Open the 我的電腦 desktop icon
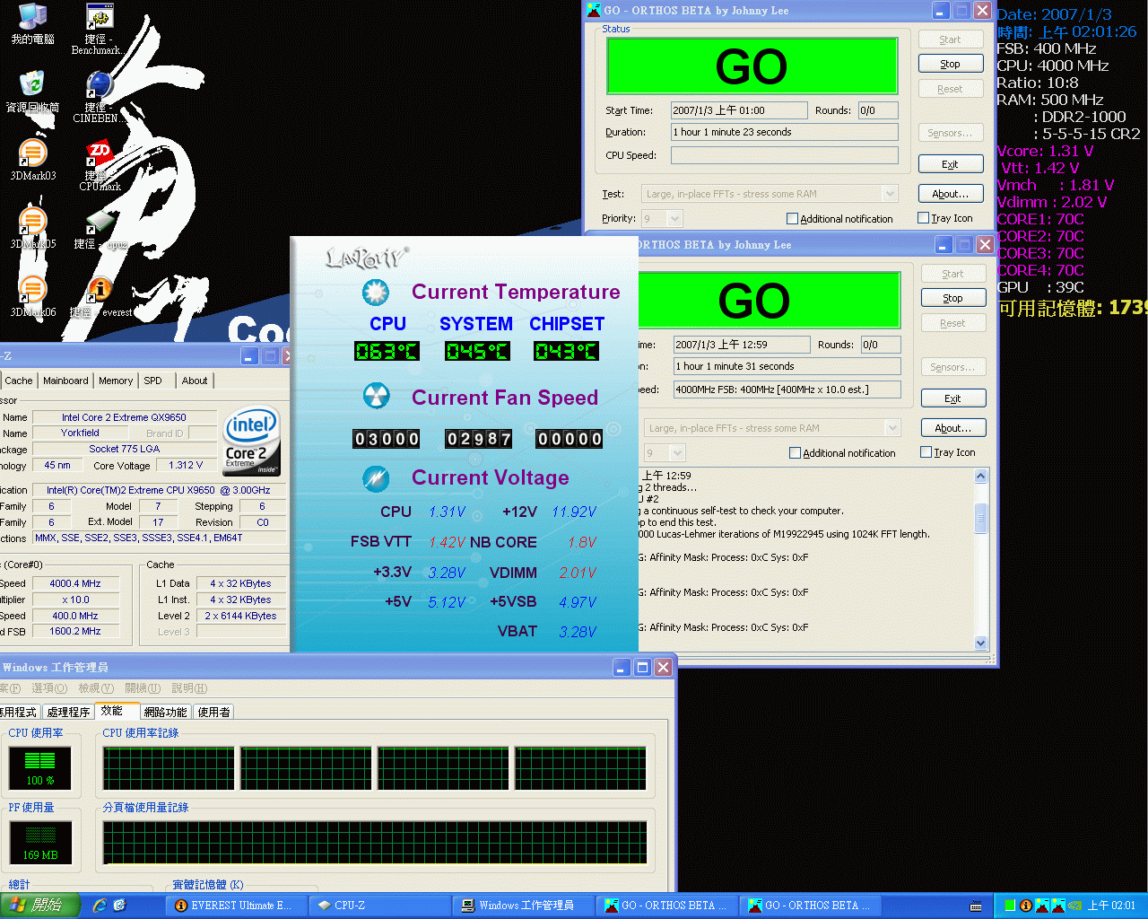1148x919 pixels. 32,16
